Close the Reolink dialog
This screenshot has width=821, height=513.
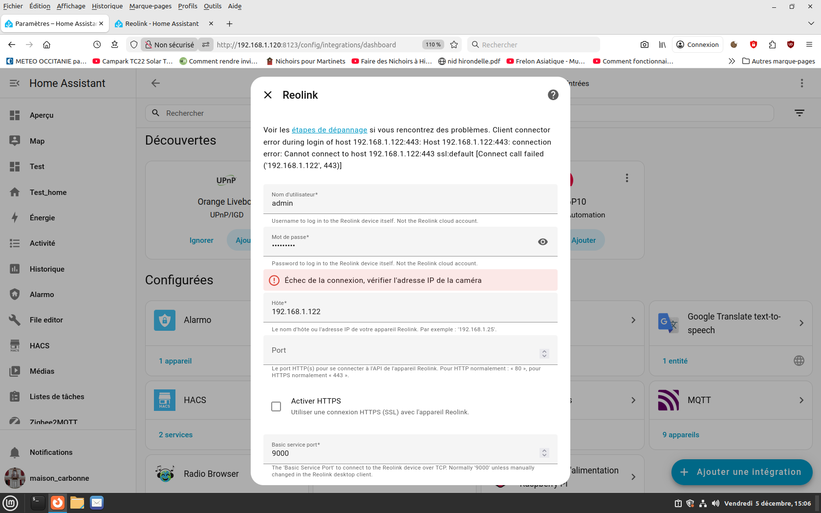268,95
